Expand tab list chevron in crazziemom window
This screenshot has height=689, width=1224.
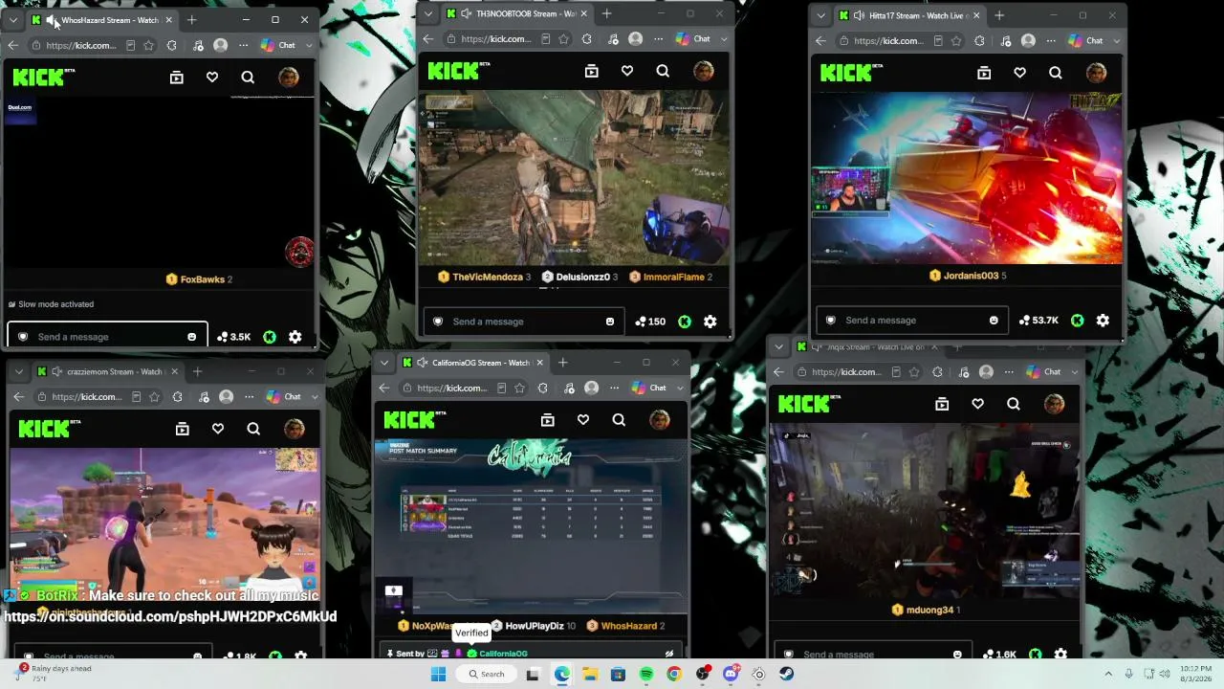[19, 371]
